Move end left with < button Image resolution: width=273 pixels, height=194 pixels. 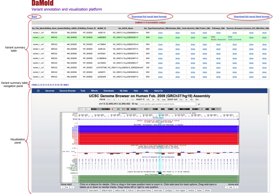click(227, 187)
